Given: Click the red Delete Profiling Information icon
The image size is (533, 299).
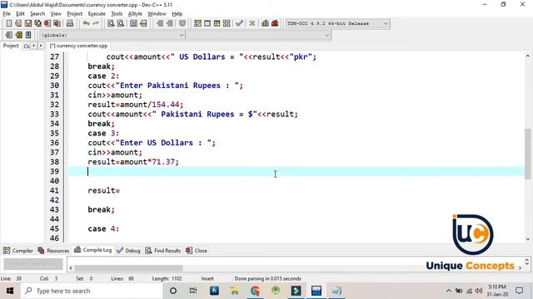Looking at the screenshot, I should (275, 23).
